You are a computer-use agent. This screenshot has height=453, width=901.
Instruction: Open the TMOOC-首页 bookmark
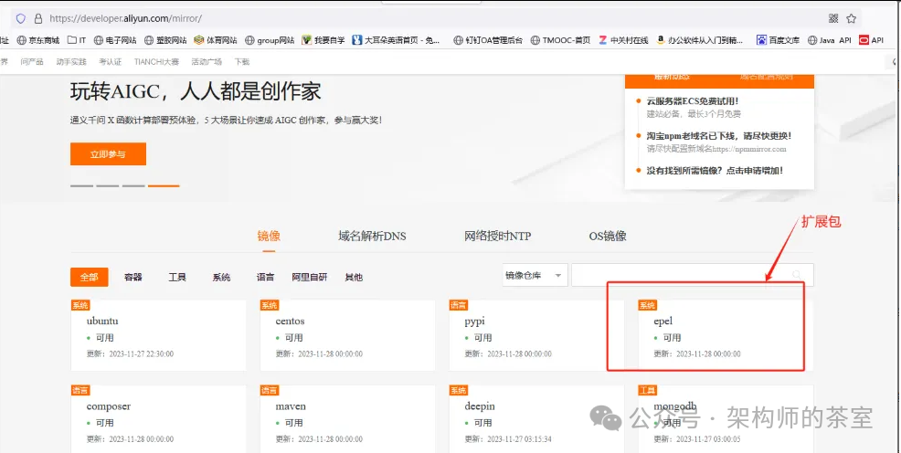tap(560, 40)
